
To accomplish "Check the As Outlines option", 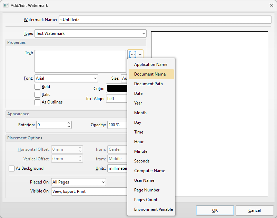I will pos(37,102).
